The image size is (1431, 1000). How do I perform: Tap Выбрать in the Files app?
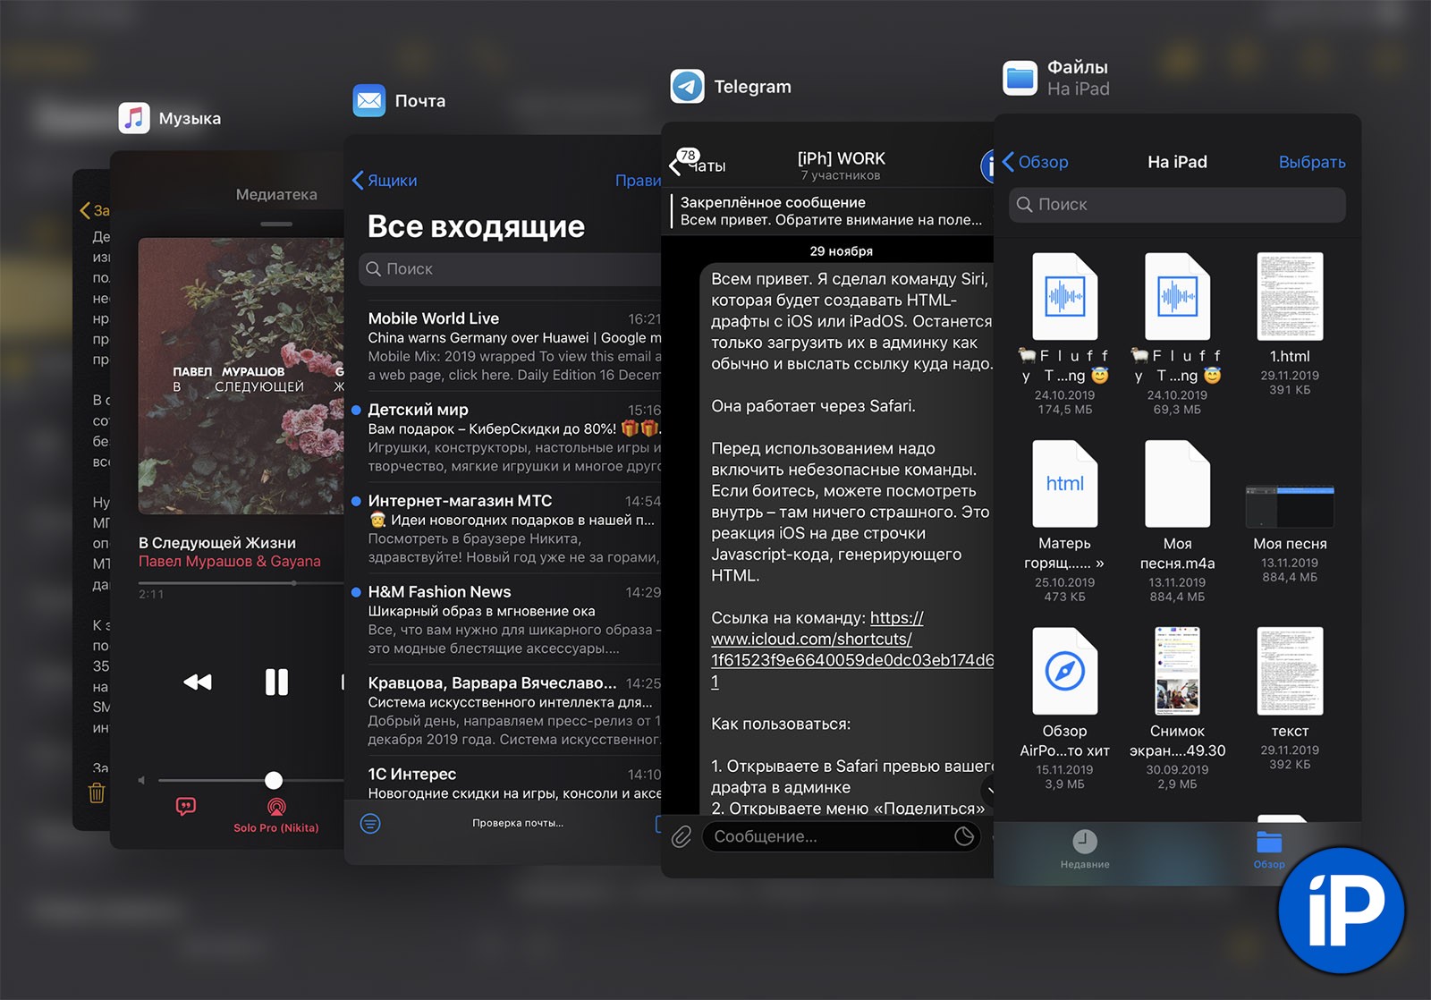[1312, 162]
